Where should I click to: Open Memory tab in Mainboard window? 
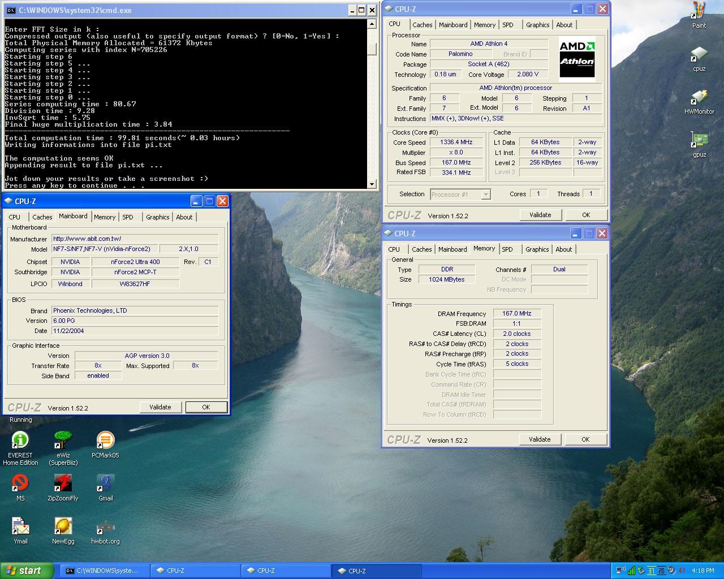[x=105, y=217]
